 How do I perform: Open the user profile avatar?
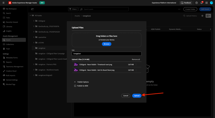pyautogui.click(x=212, y=3)
